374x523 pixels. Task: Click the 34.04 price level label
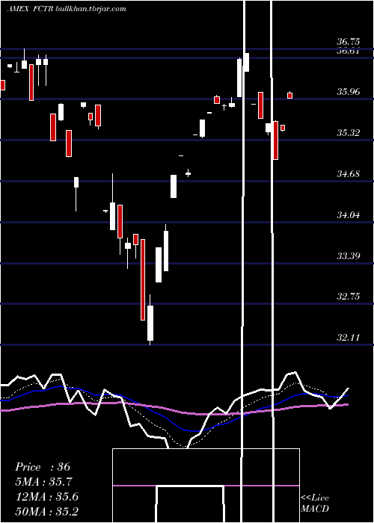pos(349,215)
